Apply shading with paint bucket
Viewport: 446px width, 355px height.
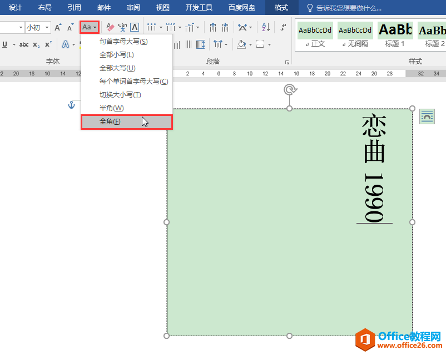(x=241, y=44)
